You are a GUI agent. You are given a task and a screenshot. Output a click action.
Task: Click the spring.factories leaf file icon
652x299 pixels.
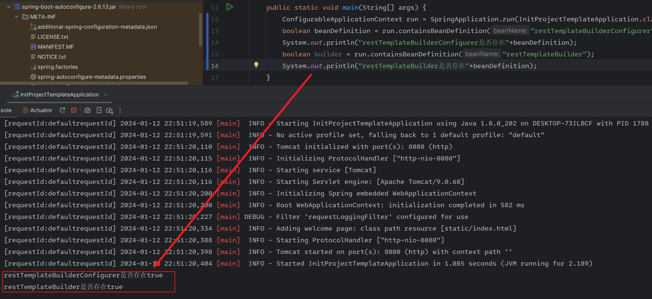(33, 67)
